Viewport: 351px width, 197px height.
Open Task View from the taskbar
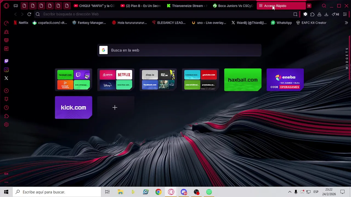[x=107, y=192]
